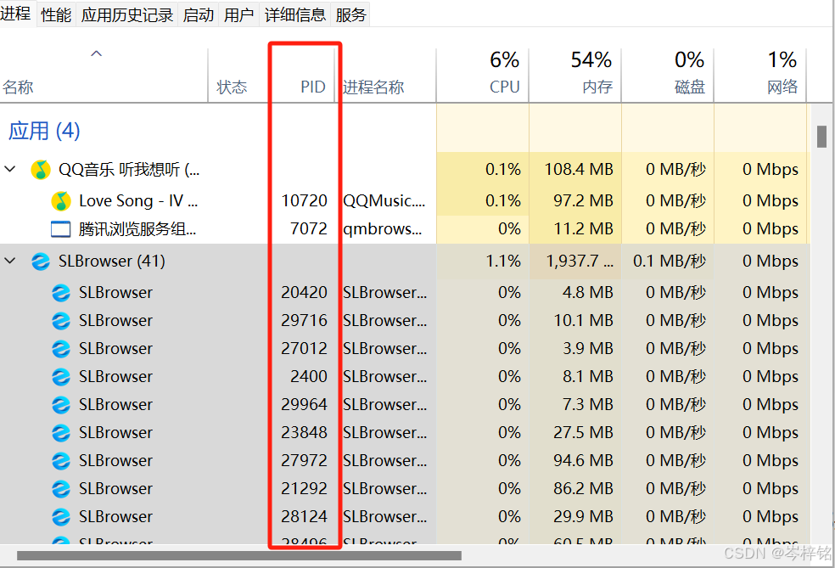Click icon of SLBrowser PID 27972
Viewport: 835px width, 568px height.
(61, 460)
